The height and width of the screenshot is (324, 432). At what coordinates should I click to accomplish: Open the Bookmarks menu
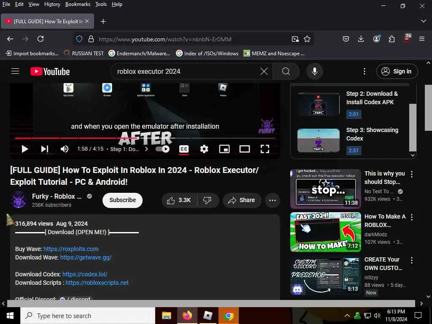(78, 4)
